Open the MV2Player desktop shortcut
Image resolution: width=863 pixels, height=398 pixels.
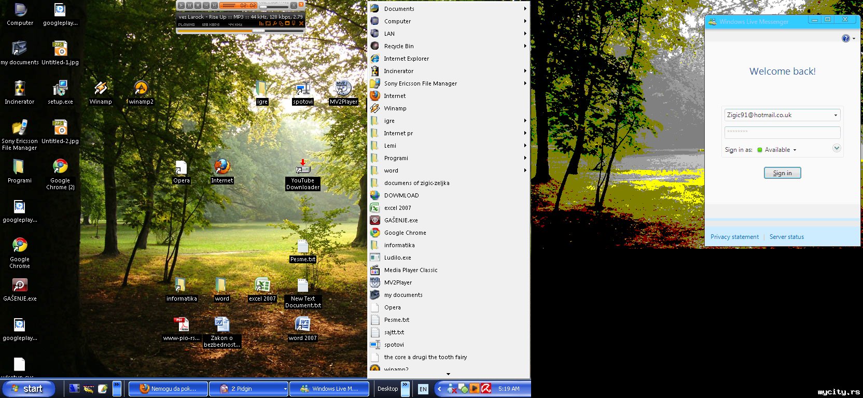[343, 89]
